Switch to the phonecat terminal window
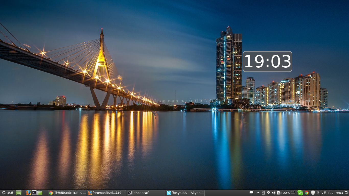Image resolution: width=349 pixels, height=196 pixels. 146,193
